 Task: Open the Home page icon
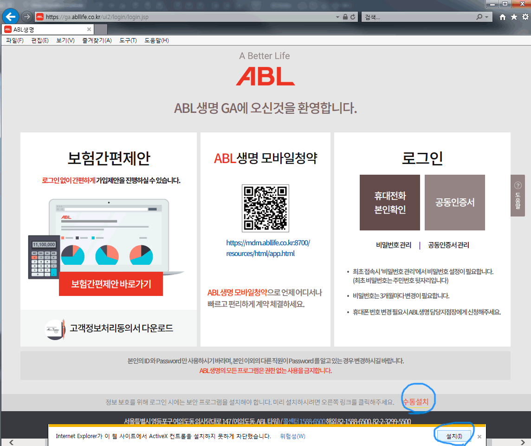pos(503,17)
